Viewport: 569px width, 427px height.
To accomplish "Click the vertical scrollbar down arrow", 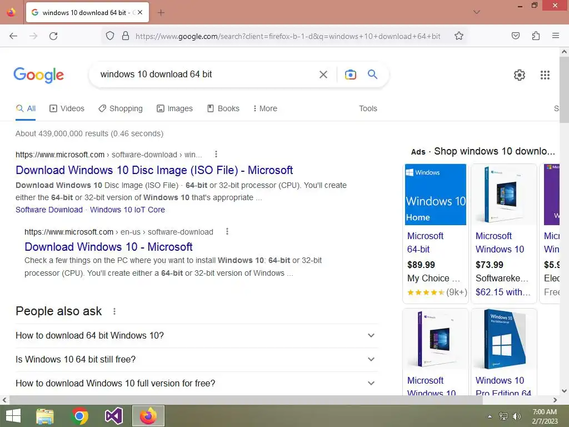I will coord(564,391).
